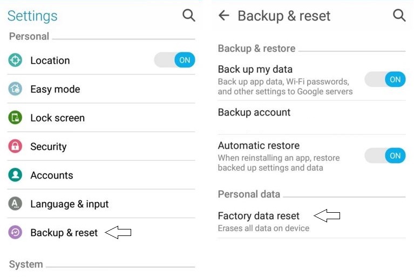Open the Language & input settings entry
The width and height of the screenshot is (414, 277).
pyautogui.click(x=101, y=204)
